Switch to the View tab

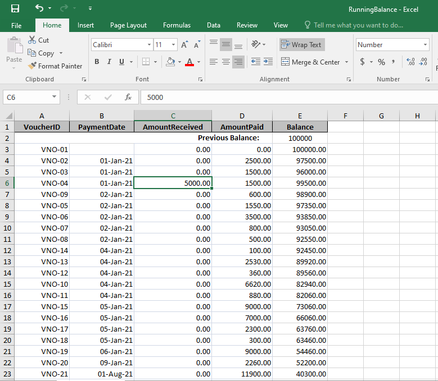[281, 25]
